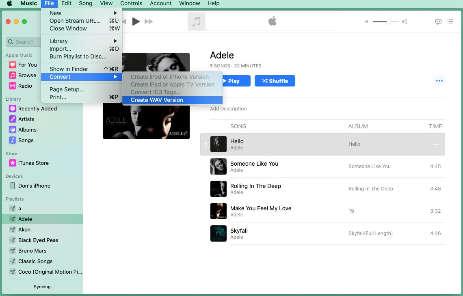The height and width of the screenshot is (296, 463).
Task: Show the Up Next queue list icon
Action: [450, 22]
